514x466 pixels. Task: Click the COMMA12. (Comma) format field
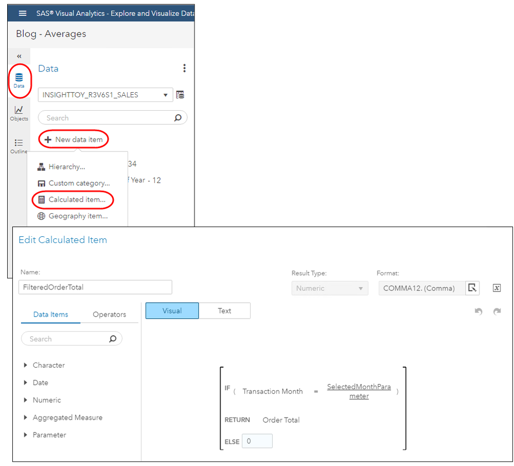click(x=422, y=288)
